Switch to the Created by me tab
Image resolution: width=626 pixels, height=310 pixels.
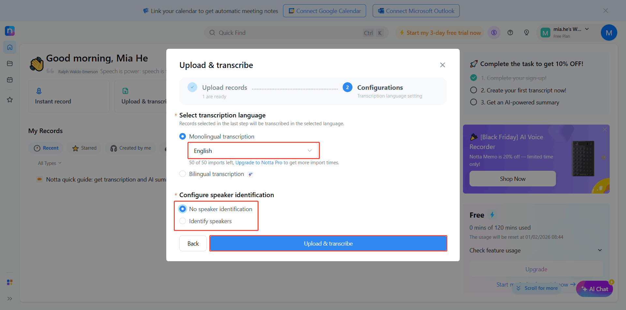tap(130, 148)
